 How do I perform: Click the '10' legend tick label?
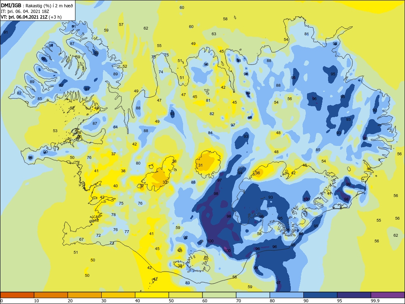(x=36, y=301)
